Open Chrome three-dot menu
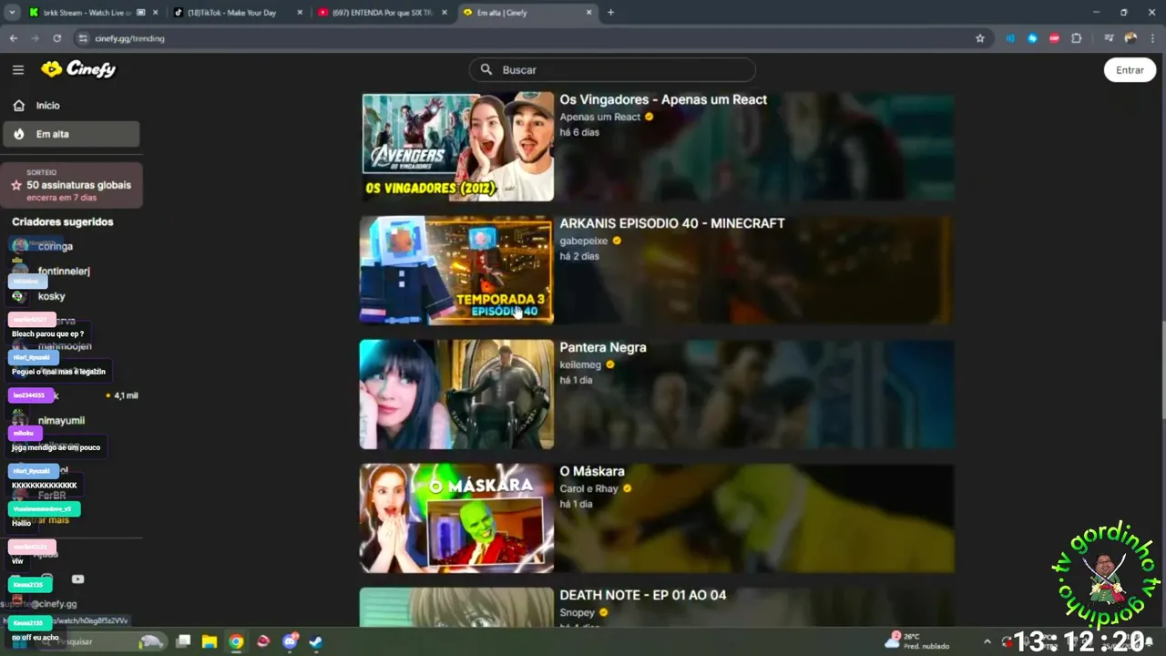 click(1152, 38)
